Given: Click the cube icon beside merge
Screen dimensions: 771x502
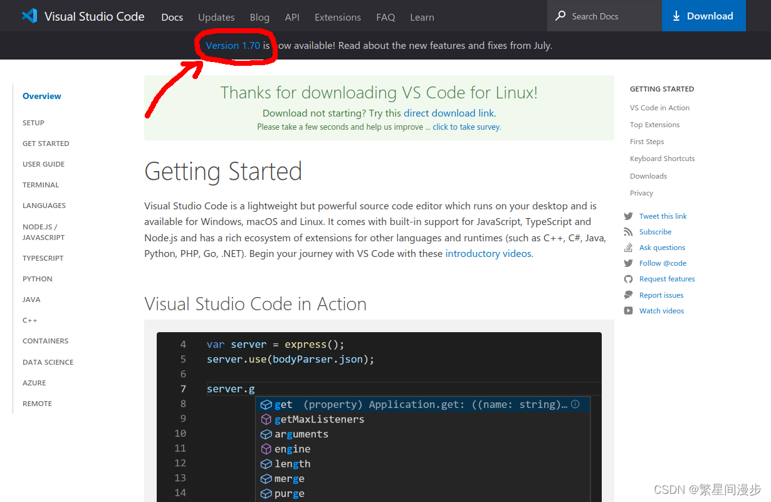Looking at the screenshot, I should (266, 479).
